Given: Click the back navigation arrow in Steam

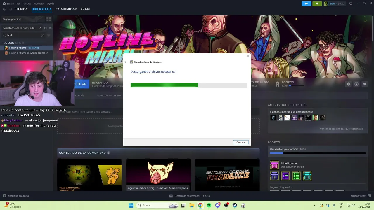Looking at the screenshot, I should 4,9.
